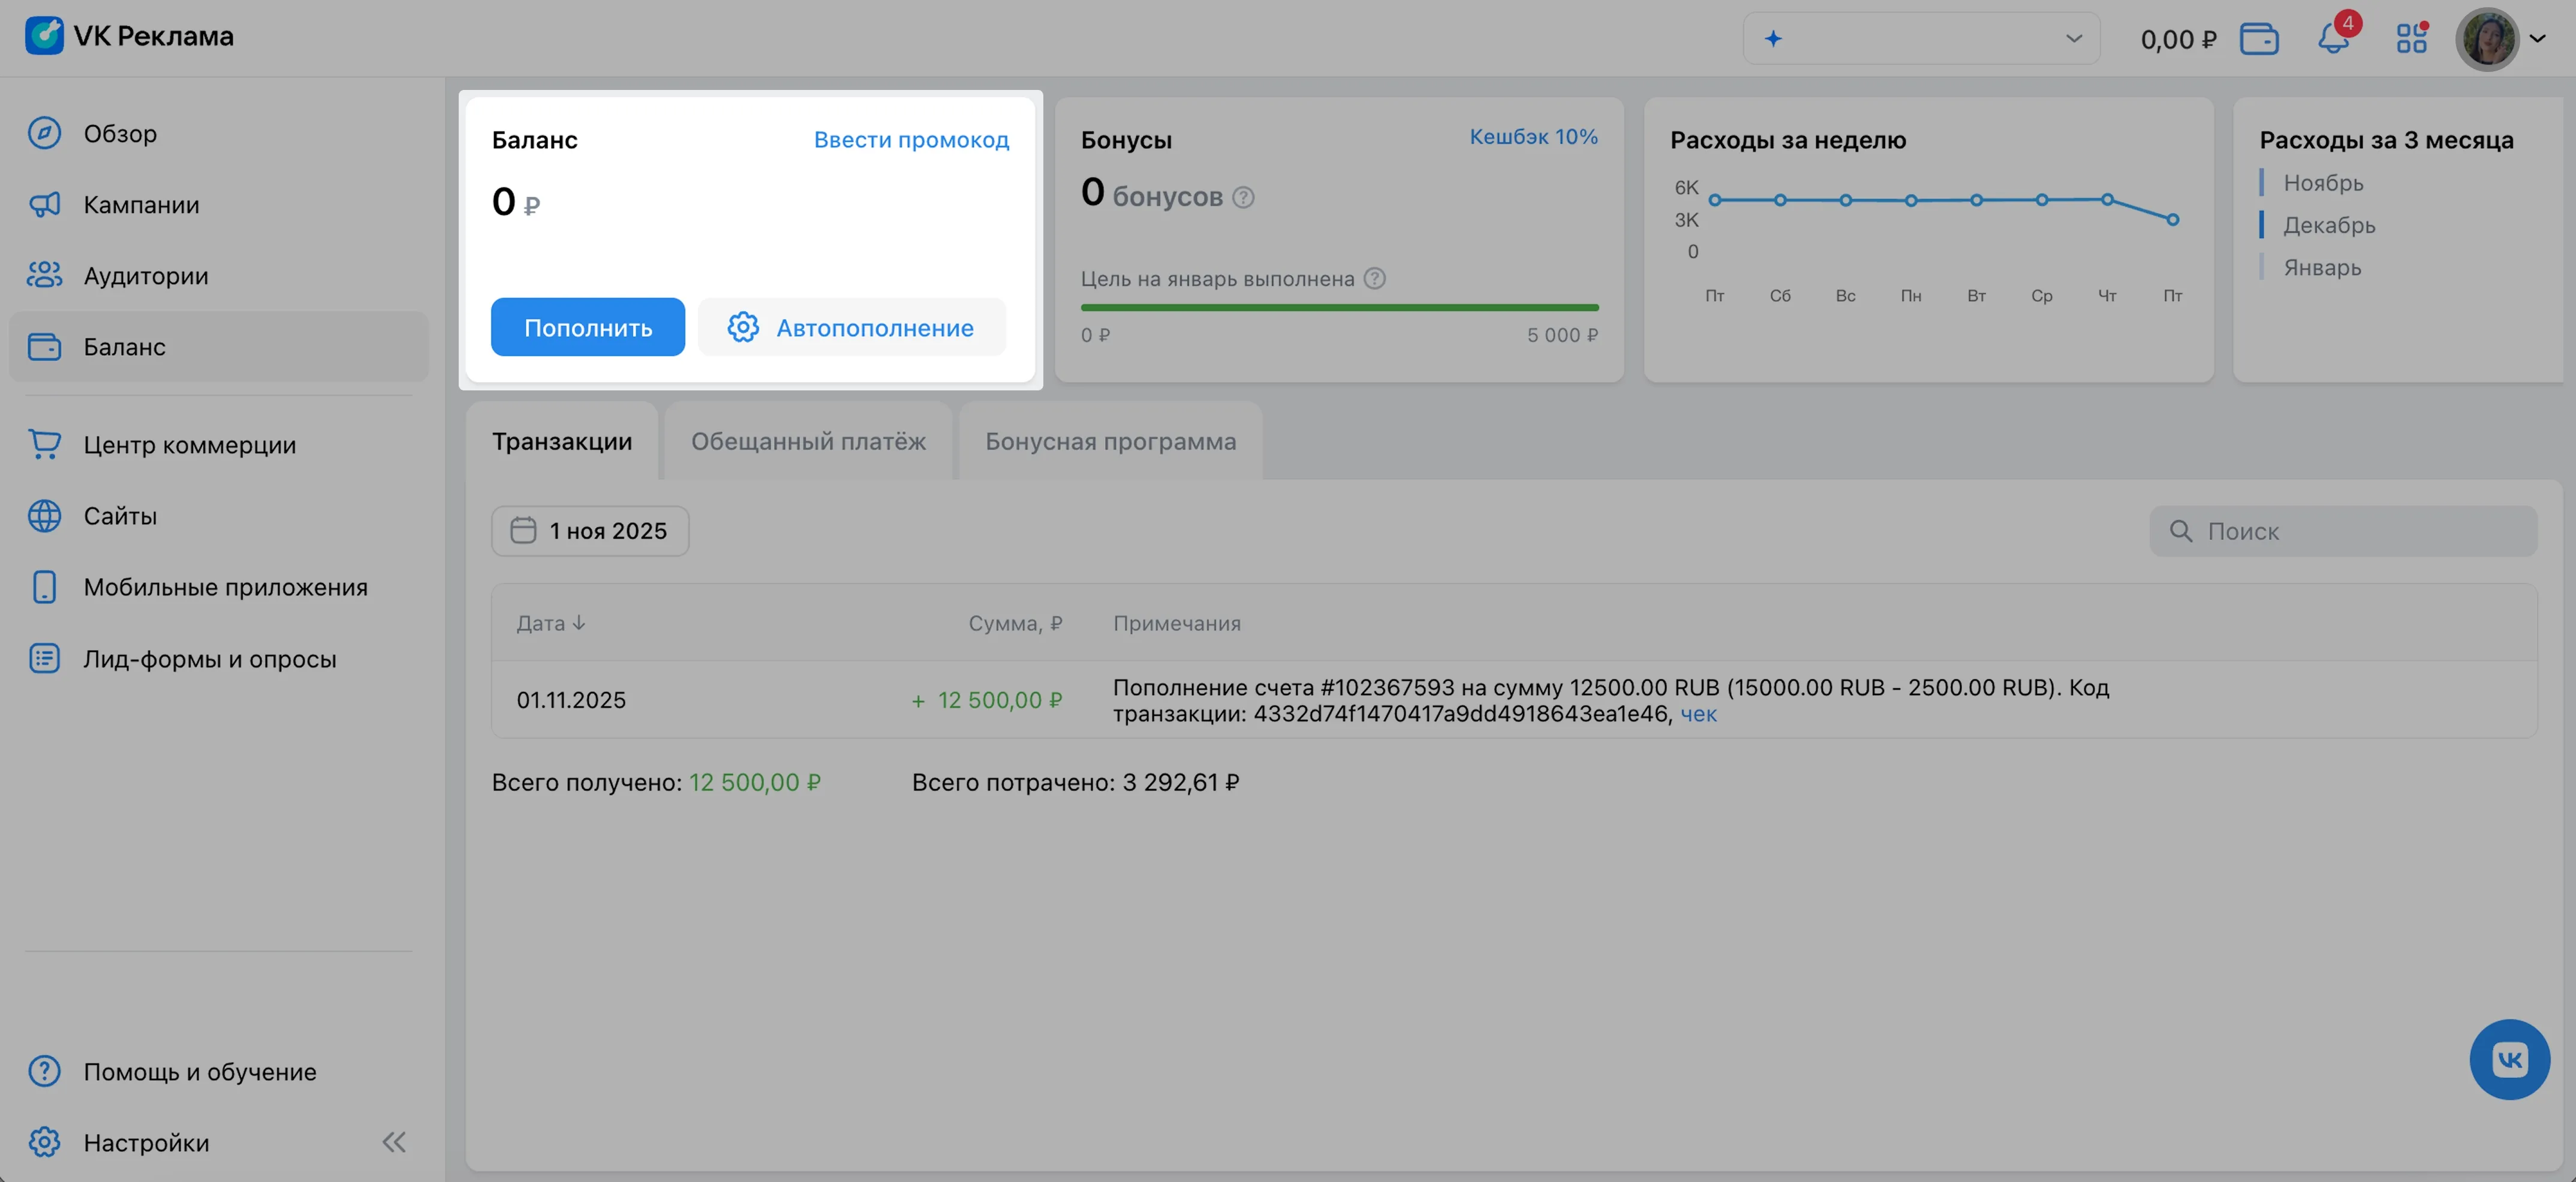Open the VK services grid icon
The image size is (2576, 1182).
click(x=2411, y=40)
